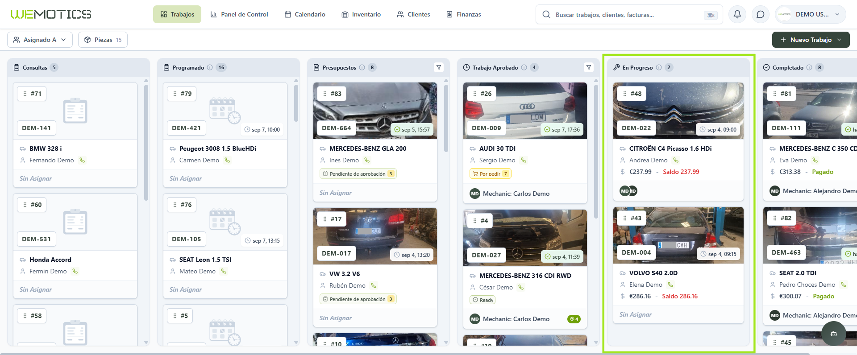857x355 pixels.
Task: Call Ines Demo via phone icon
Action: [x=367, y=160]
